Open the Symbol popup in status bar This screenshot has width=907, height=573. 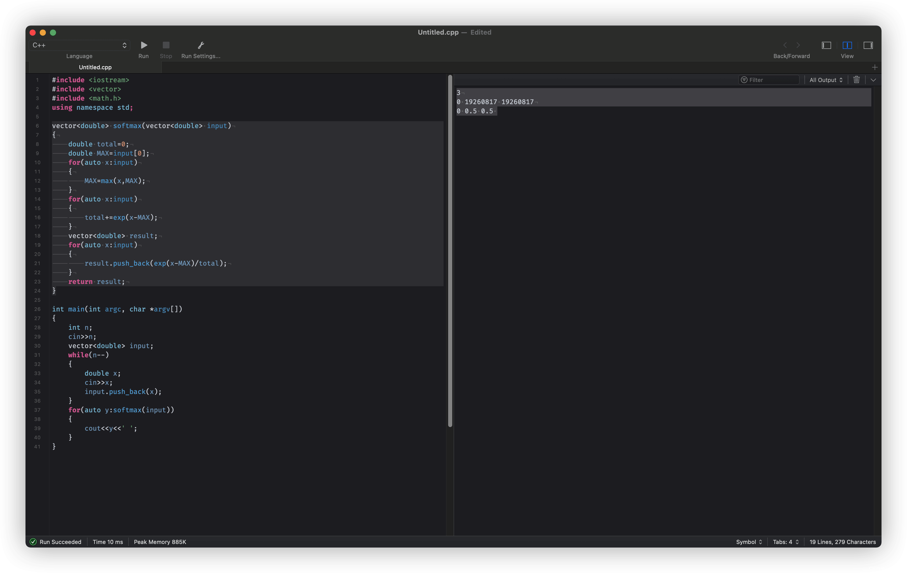coord(749,542)
